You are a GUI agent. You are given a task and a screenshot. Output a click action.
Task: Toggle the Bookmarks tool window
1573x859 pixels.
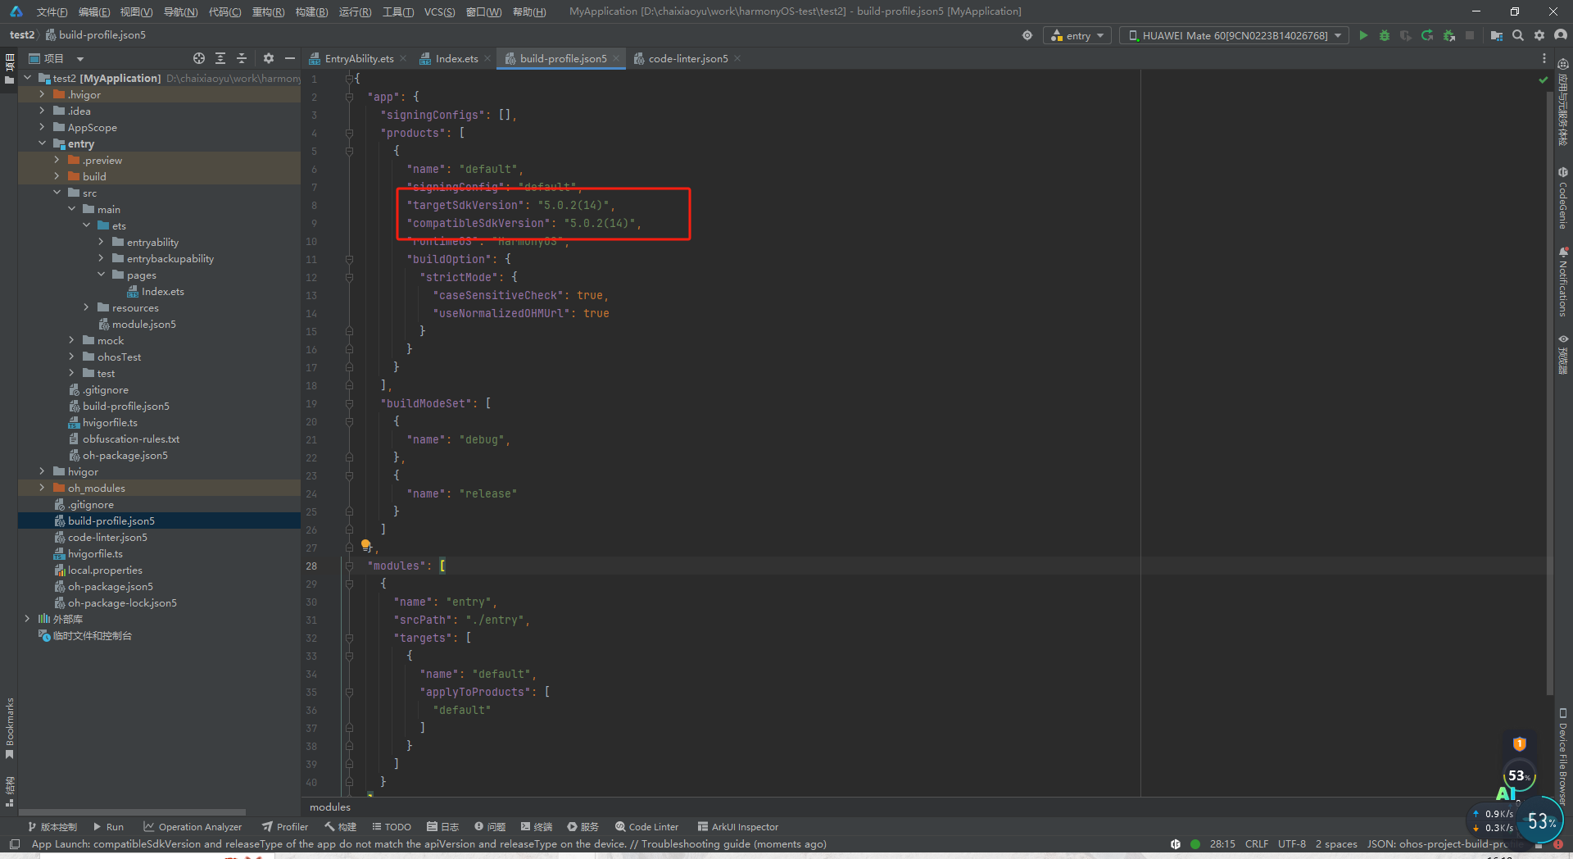click(x=10, y=725)
